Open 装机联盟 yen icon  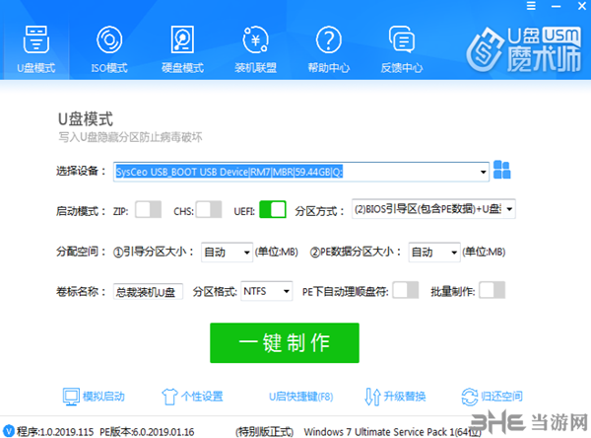(x=255, y=39)
